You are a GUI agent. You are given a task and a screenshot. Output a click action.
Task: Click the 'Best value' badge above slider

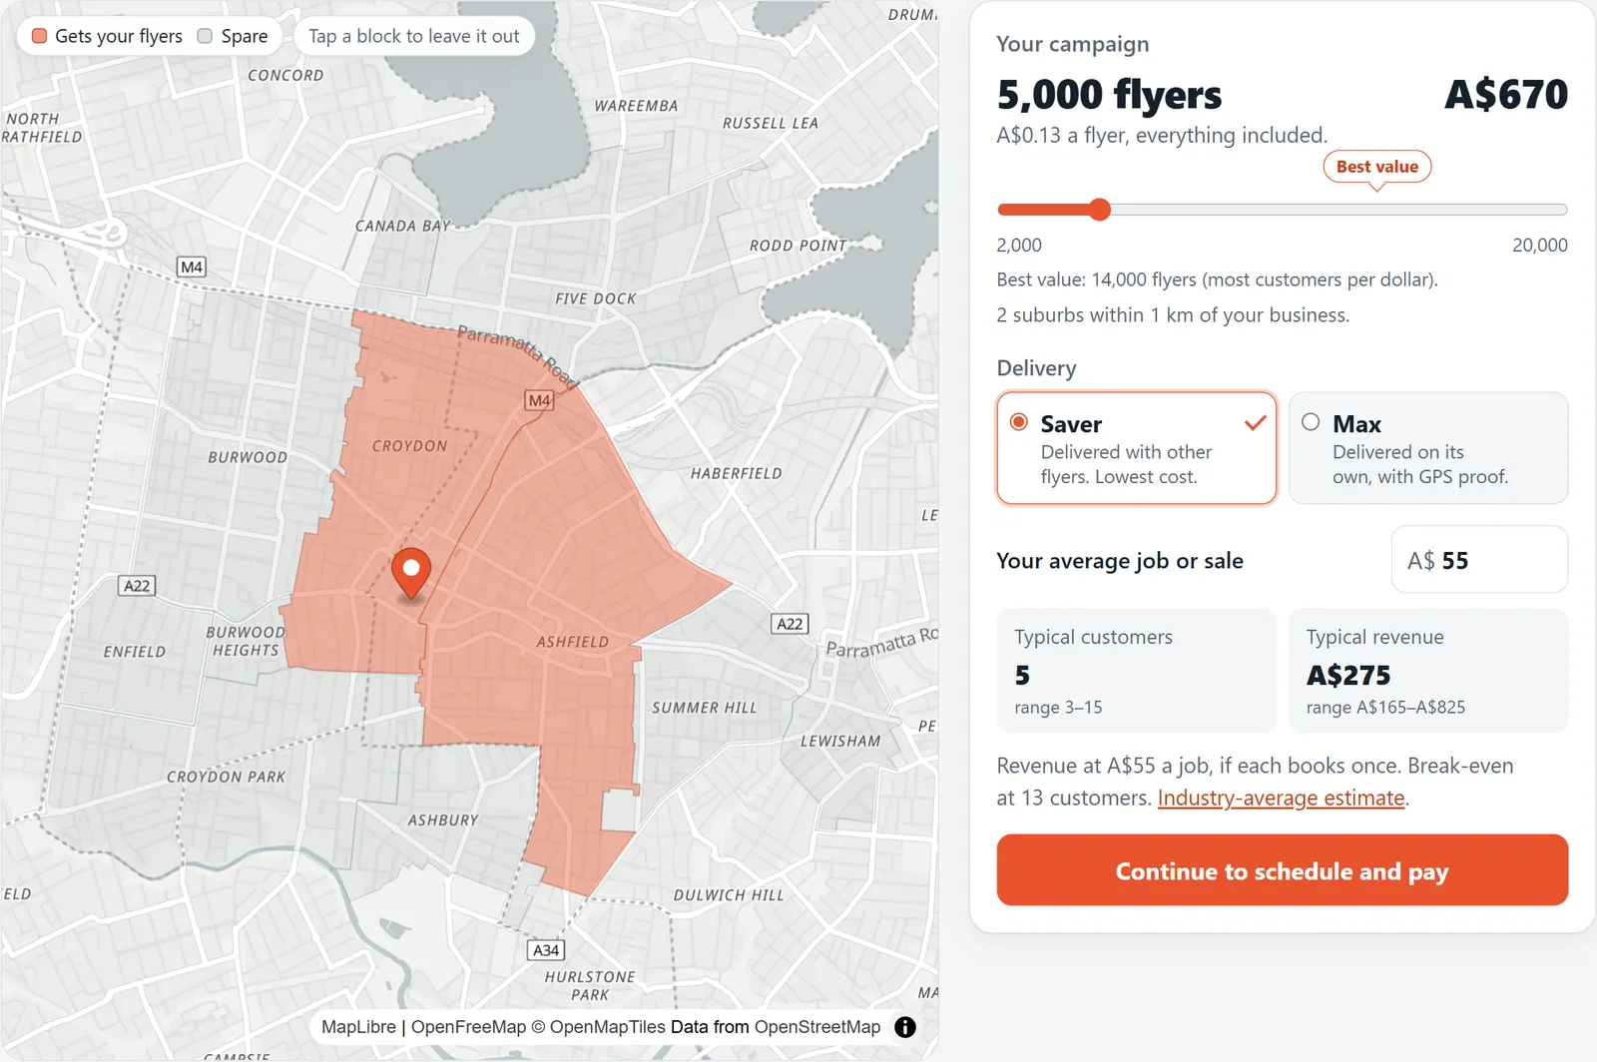pyautogui.click(x=1377, y=167)
